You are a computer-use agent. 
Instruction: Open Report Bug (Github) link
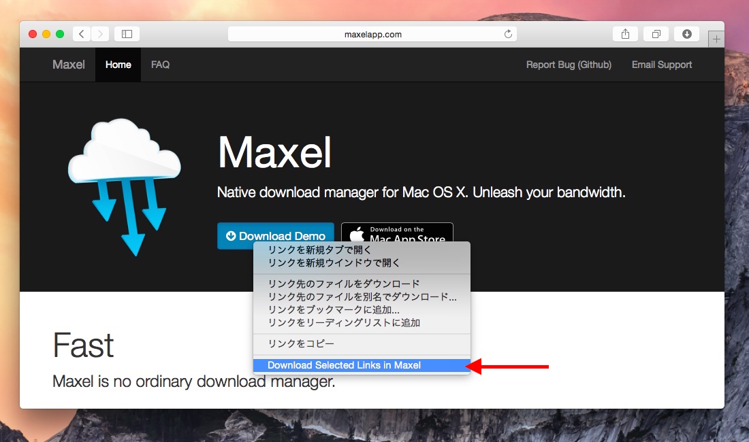[569, 65]
